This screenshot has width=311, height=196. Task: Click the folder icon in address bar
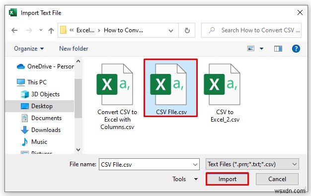coord(63,30)
